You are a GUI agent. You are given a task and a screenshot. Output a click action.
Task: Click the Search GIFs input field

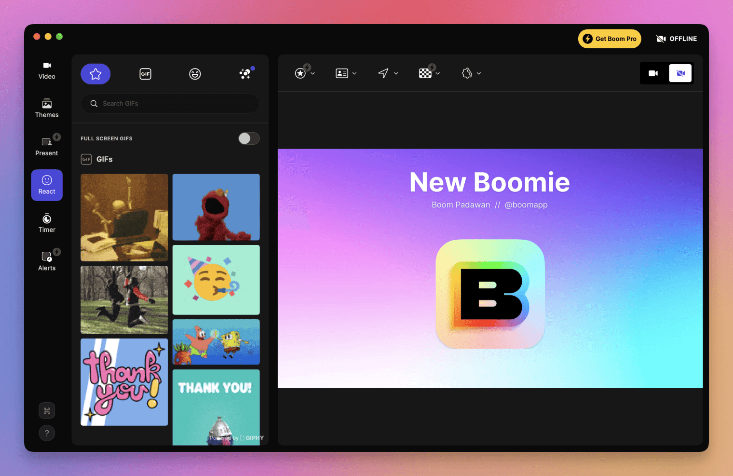click(x=170, y=104)
